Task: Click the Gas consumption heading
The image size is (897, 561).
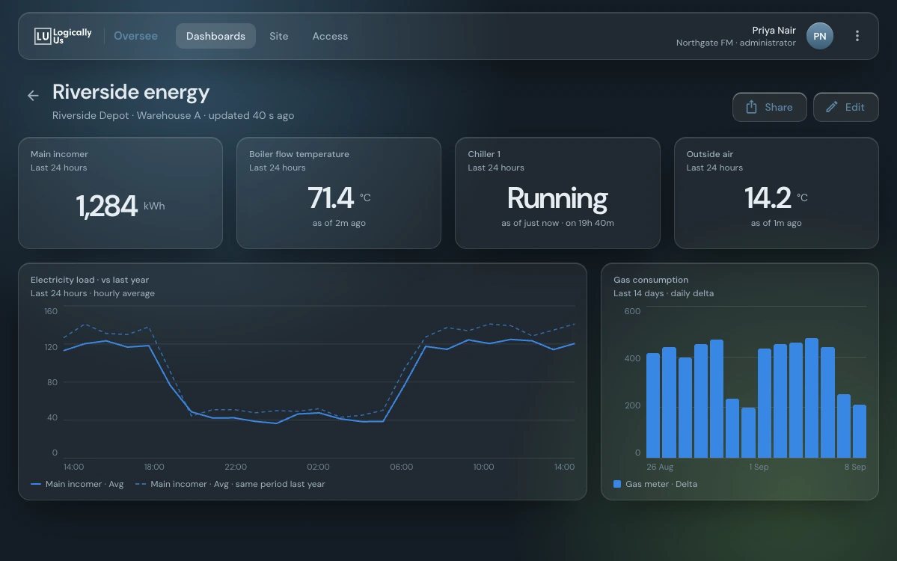Action: click(x=651, y=280)
